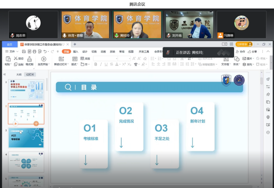Viewport: 274px width, 188px height.
Task: Toggle Italic text formatting
Action: (x=101, y=64)
